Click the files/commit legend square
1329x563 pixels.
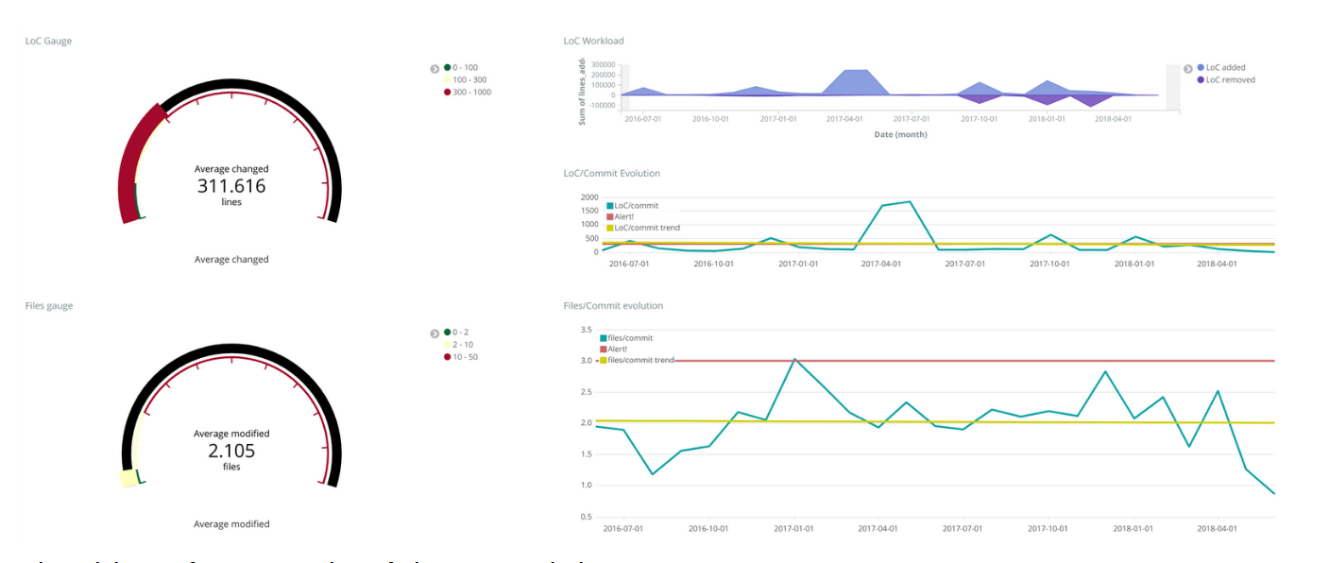pos(603,338)
